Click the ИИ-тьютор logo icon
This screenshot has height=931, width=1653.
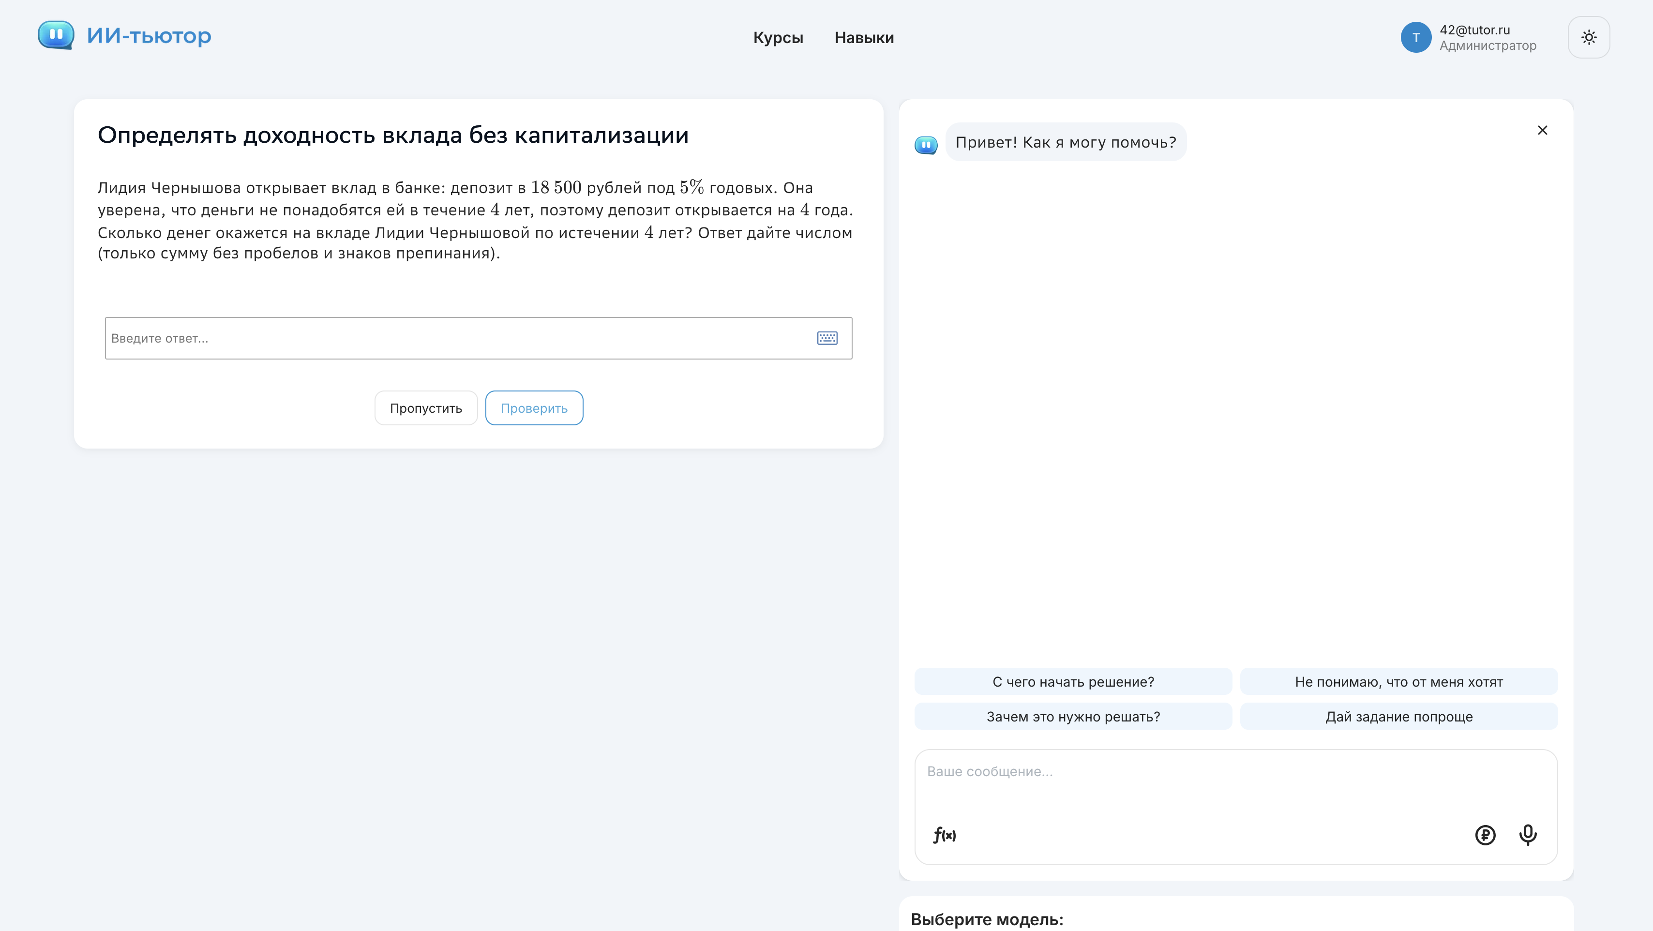(x=56, y=35)
